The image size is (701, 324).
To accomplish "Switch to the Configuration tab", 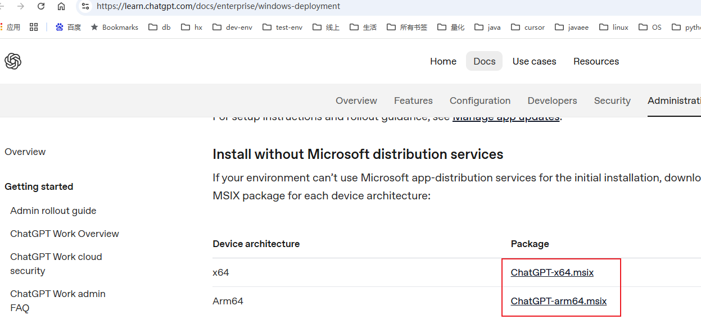I will click(x=480, y=101).
